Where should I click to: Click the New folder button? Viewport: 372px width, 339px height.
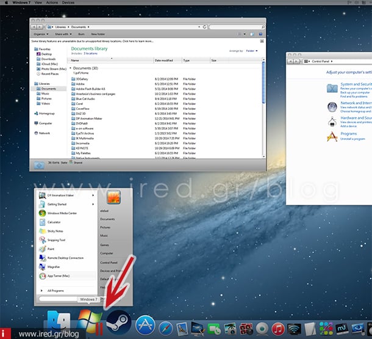(98, 34)
